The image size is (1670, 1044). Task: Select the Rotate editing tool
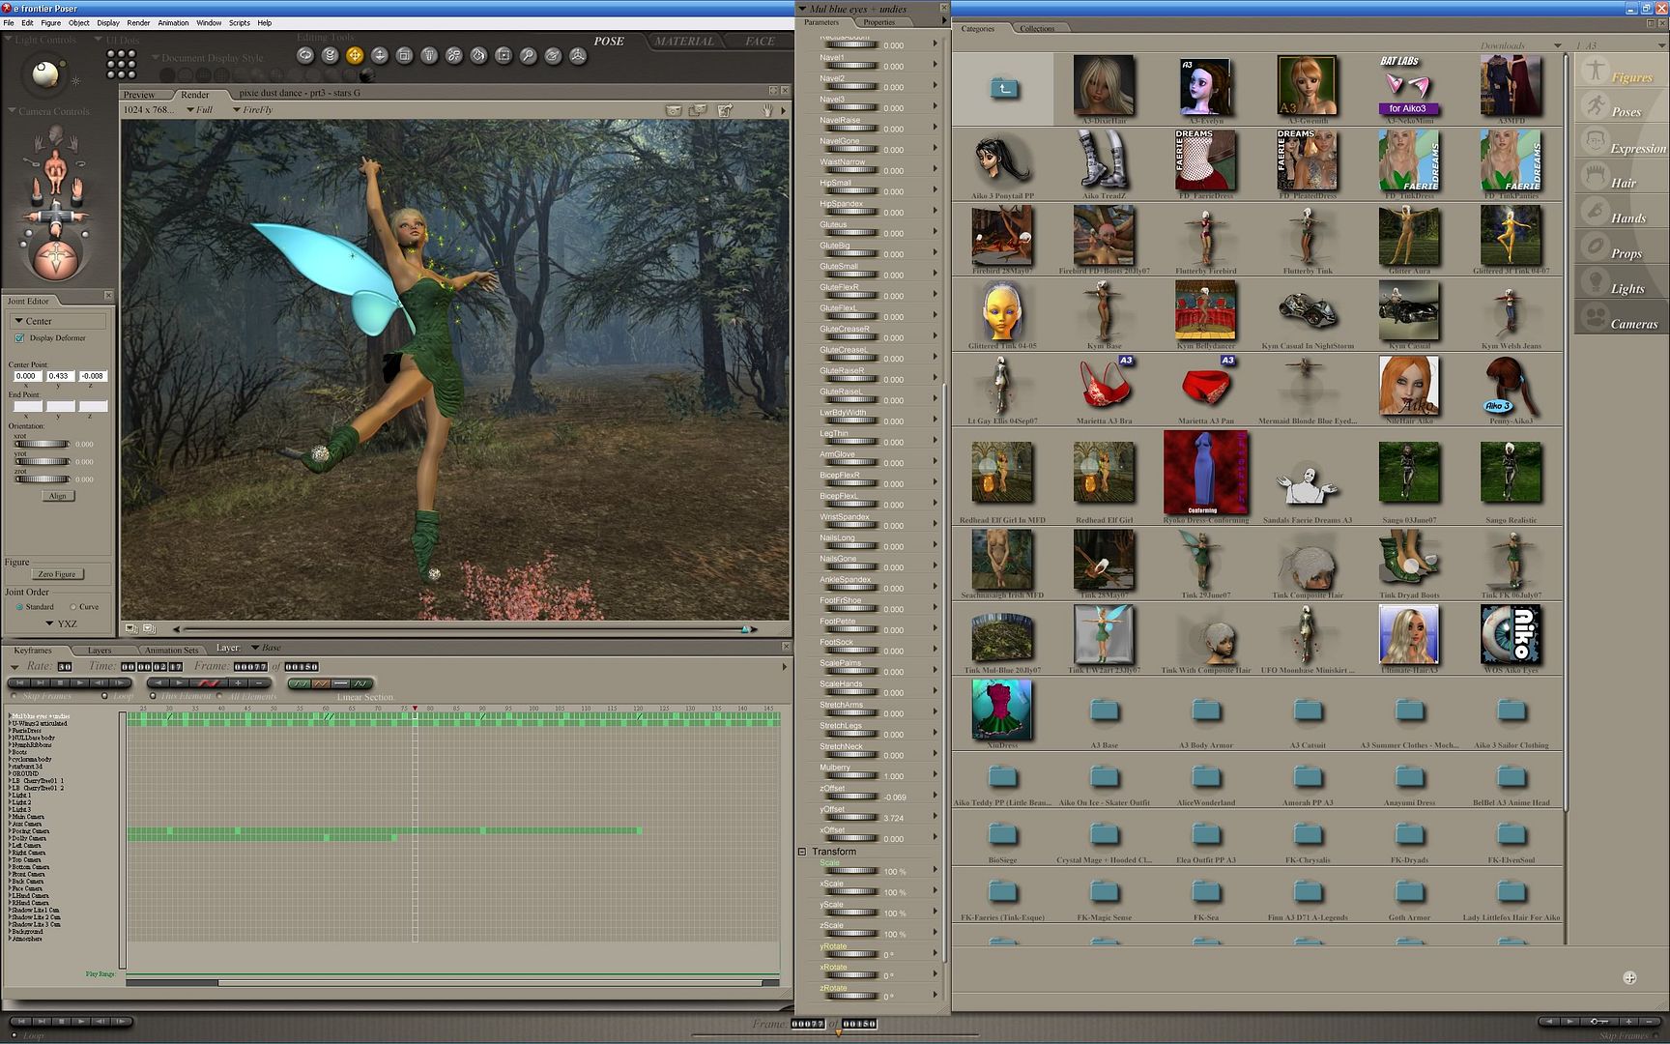305,56
